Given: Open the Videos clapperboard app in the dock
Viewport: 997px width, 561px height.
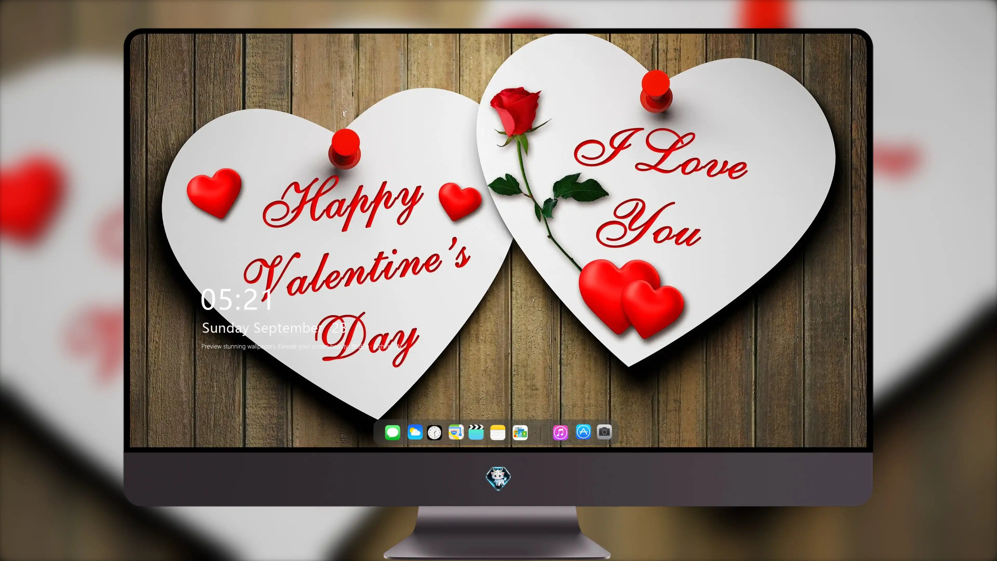Looking at the screenshot, I should [x=476, y=432].
